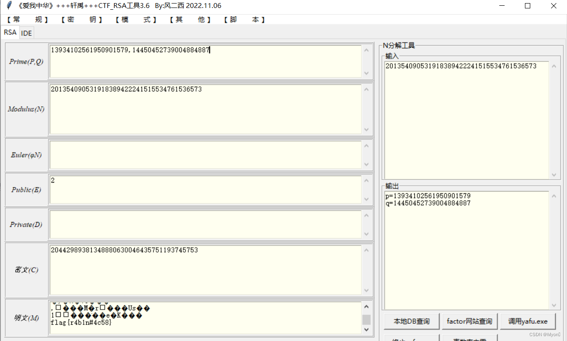Click the down scroll arrow beside the 输出 panel
The width and height of the screenshot is (567, 341).
(x=554, y=305)
